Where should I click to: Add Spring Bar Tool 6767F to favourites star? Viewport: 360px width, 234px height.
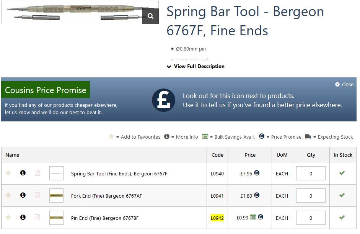click(x=8, y=173)
